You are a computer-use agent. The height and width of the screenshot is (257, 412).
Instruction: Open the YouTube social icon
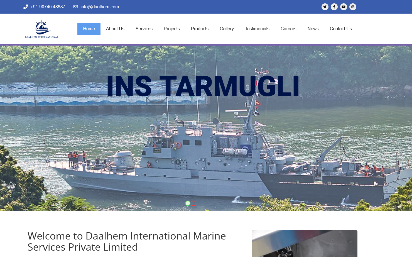pos(344,7)
